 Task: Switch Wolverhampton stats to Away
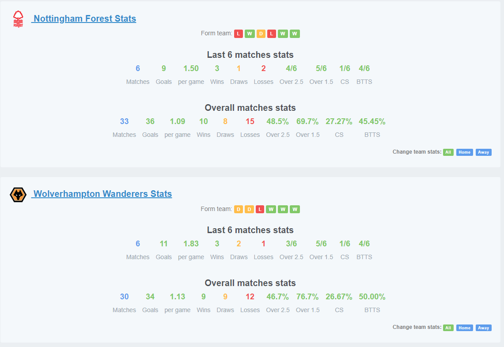pos(483,328)
